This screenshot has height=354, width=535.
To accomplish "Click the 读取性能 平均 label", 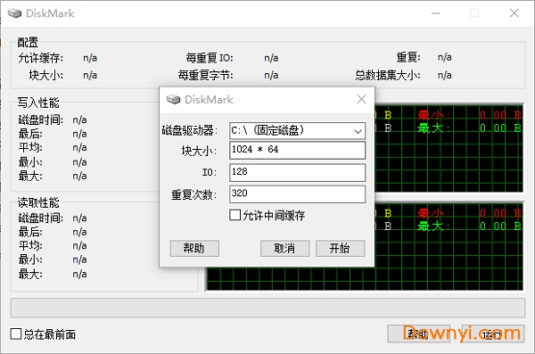I will [30, 245].
